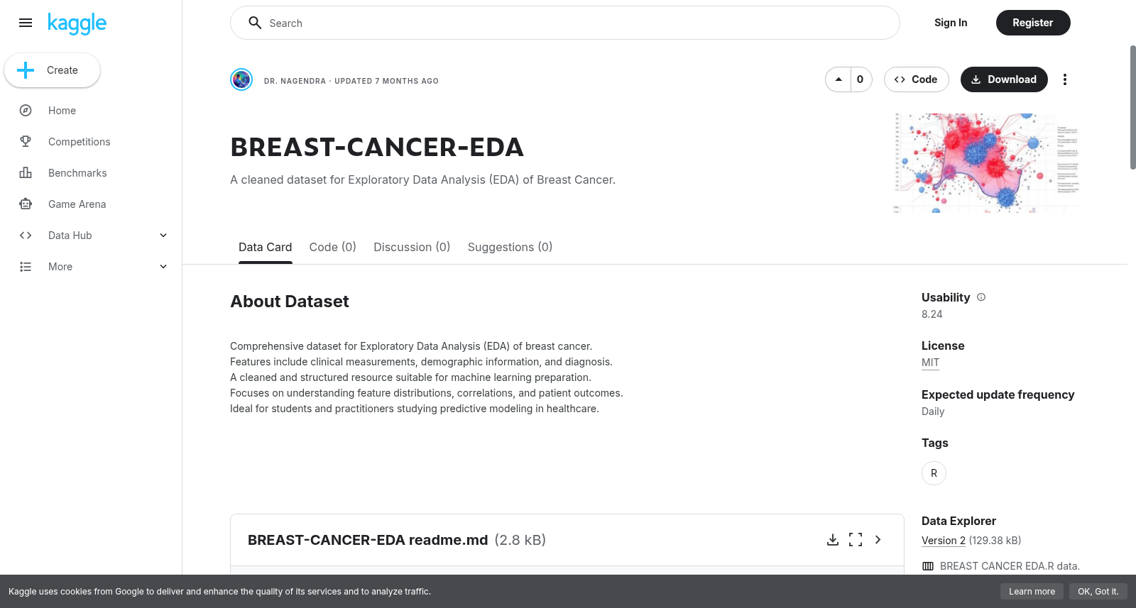The width and height of the screenshot is (1136, 608).
Task: Open the Code (0) tab
Action: point(332,247)
